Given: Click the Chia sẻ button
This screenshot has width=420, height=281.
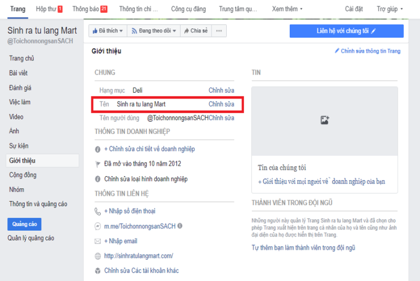Looking at the screenshot, I should click(x=196, y=31).
